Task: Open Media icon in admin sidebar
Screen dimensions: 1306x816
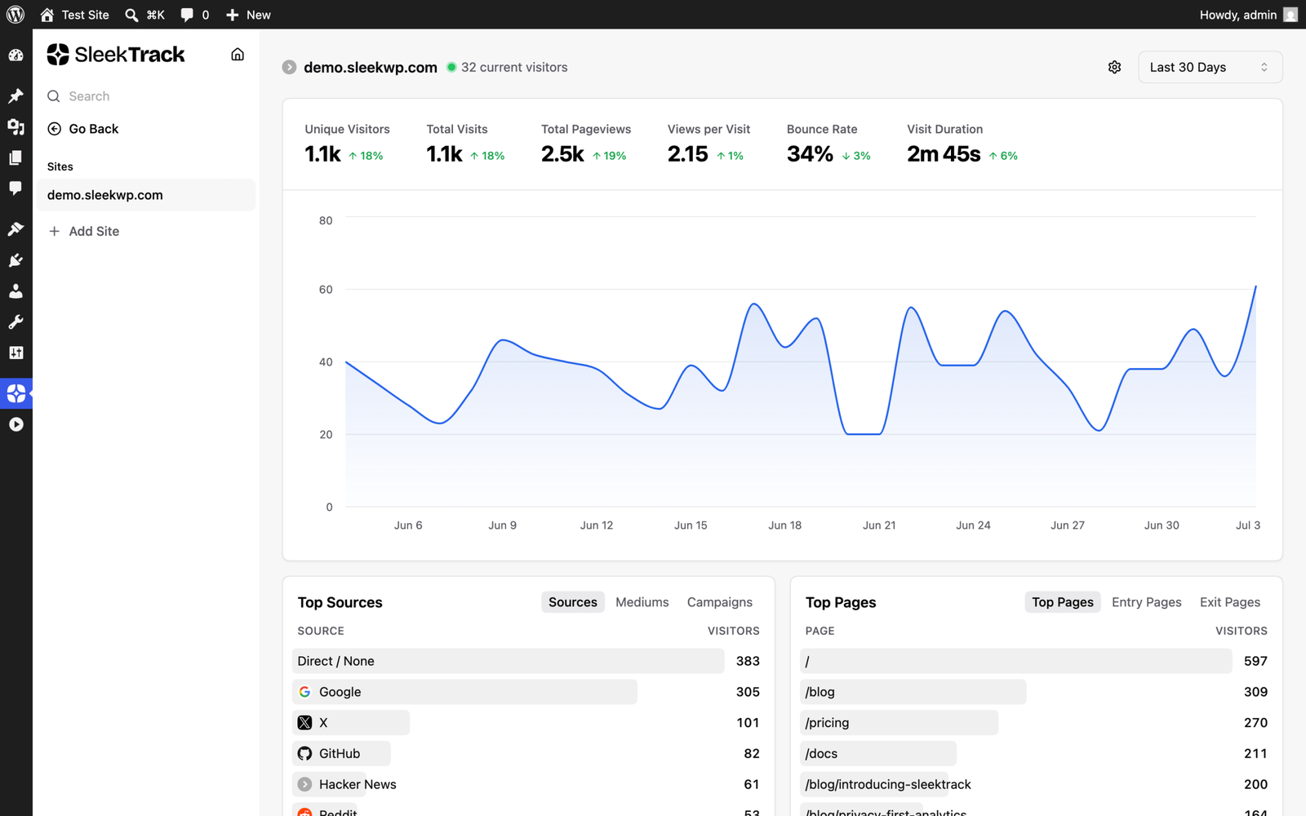Action: [x=16, y=126]
